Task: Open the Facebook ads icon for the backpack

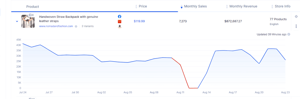Action: pyautogui.click(x=119, y=16)
